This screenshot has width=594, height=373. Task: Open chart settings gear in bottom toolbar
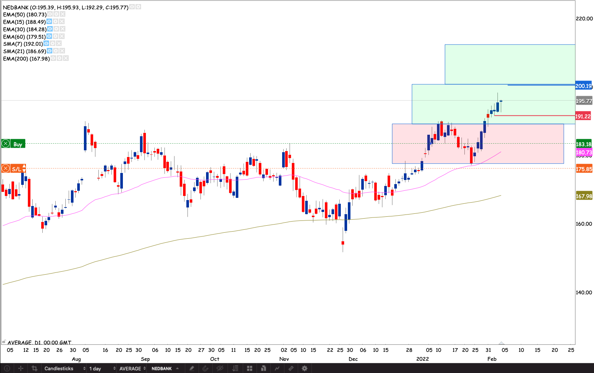click(304, 368)
